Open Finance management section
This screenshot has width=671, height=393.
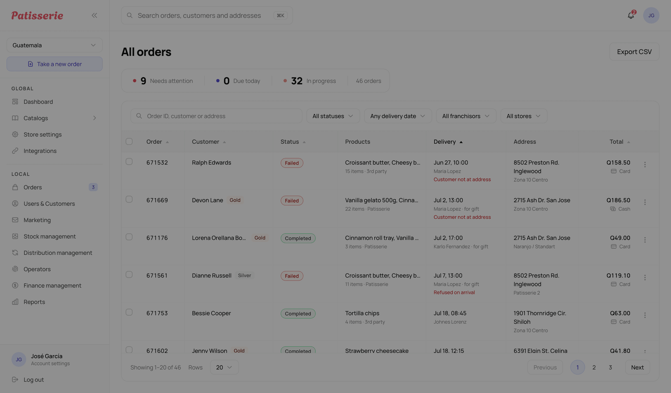click(x=55, y=285)
